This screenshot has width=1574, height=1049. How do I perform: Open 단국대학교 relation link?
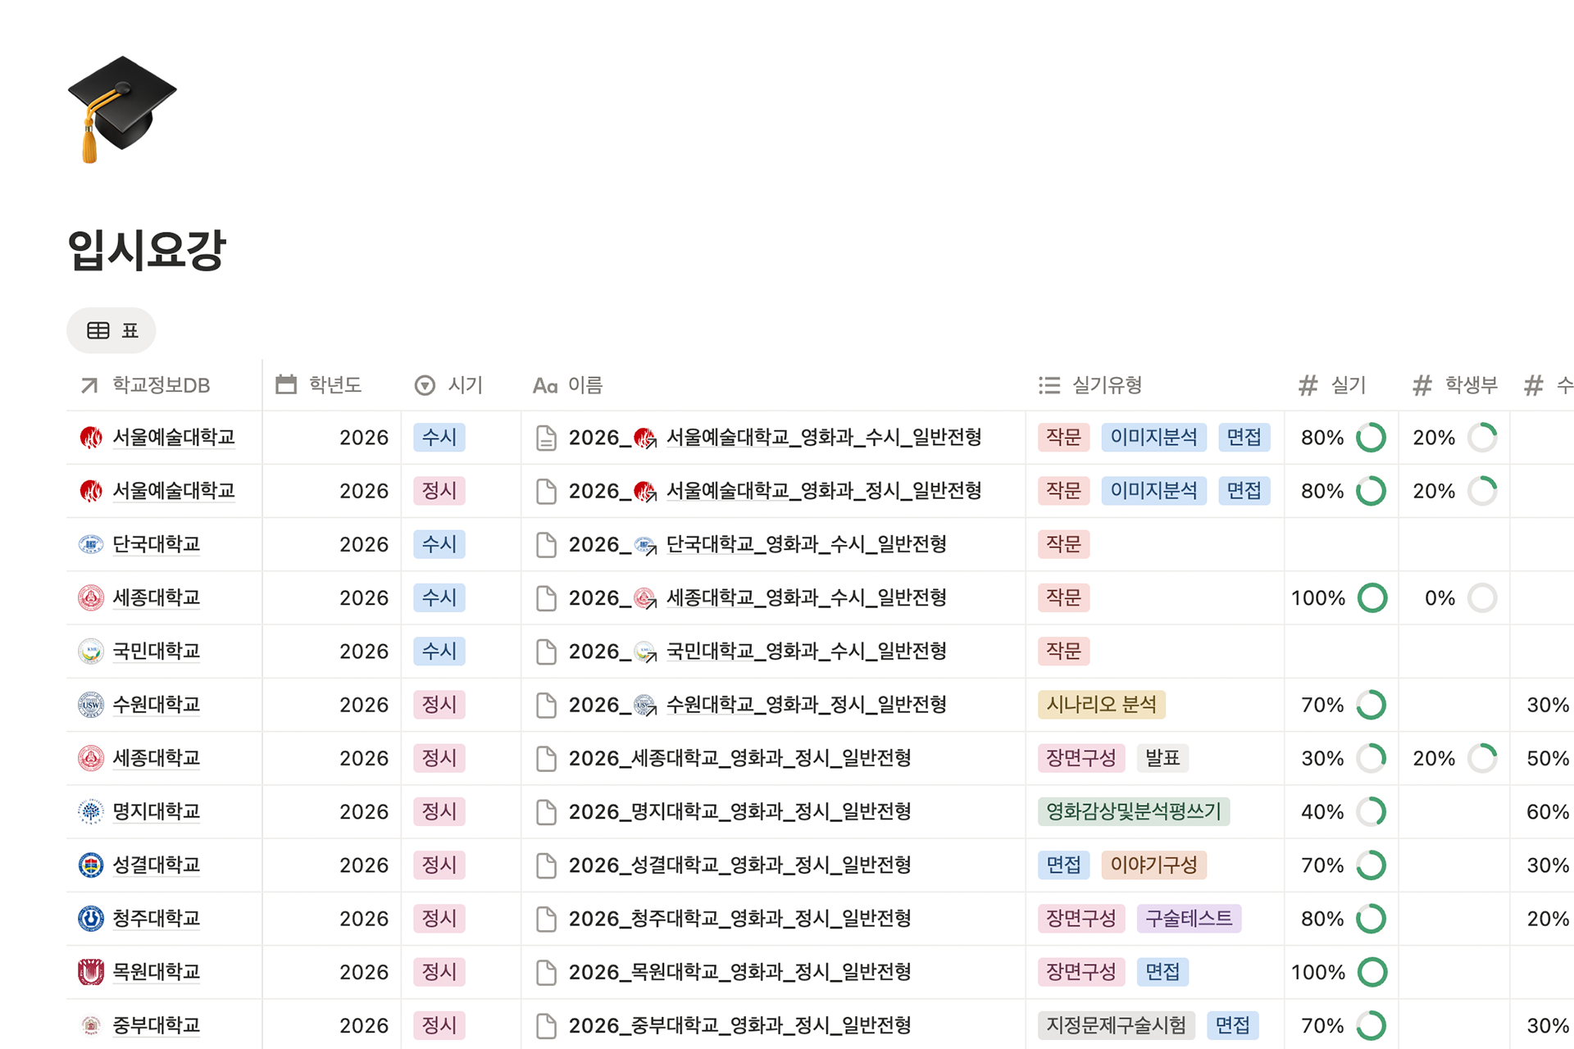157,544
